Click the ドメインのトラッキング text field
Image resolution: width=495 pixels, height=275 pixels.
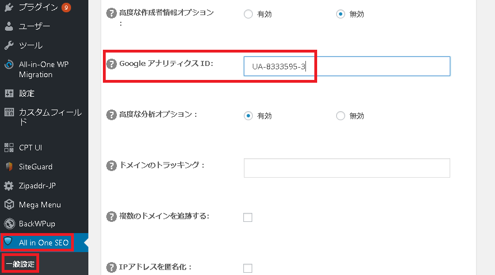(x=347, y=168)
